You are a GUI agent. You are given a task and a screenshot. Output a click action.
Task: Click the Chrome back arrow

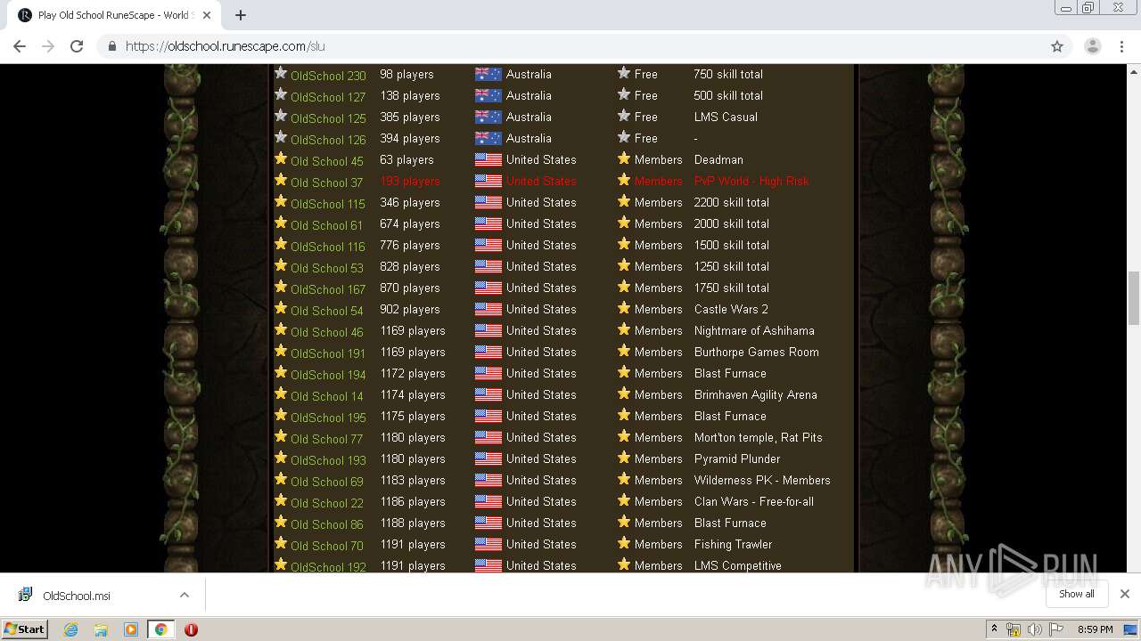click(20, 46)
